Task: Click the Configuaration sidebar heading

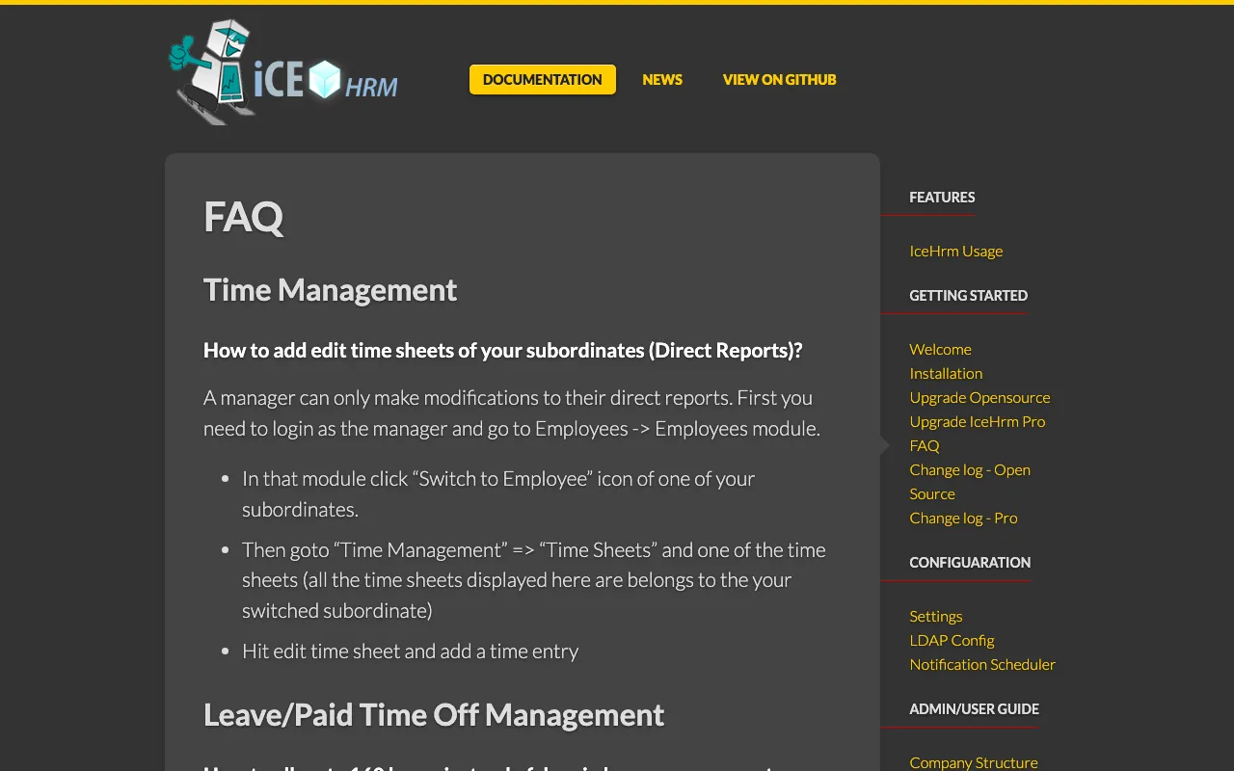Action: 971,563
